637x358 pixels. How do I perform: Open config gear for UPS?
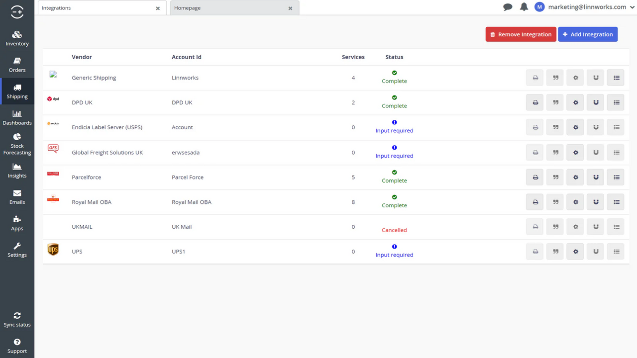point(576,252)
